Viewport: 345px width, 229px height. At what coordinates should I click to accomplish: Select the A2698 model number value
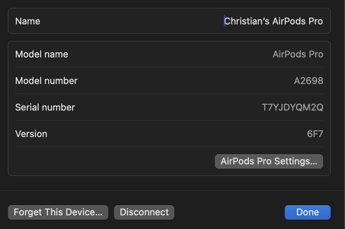[x=308, y=81]
